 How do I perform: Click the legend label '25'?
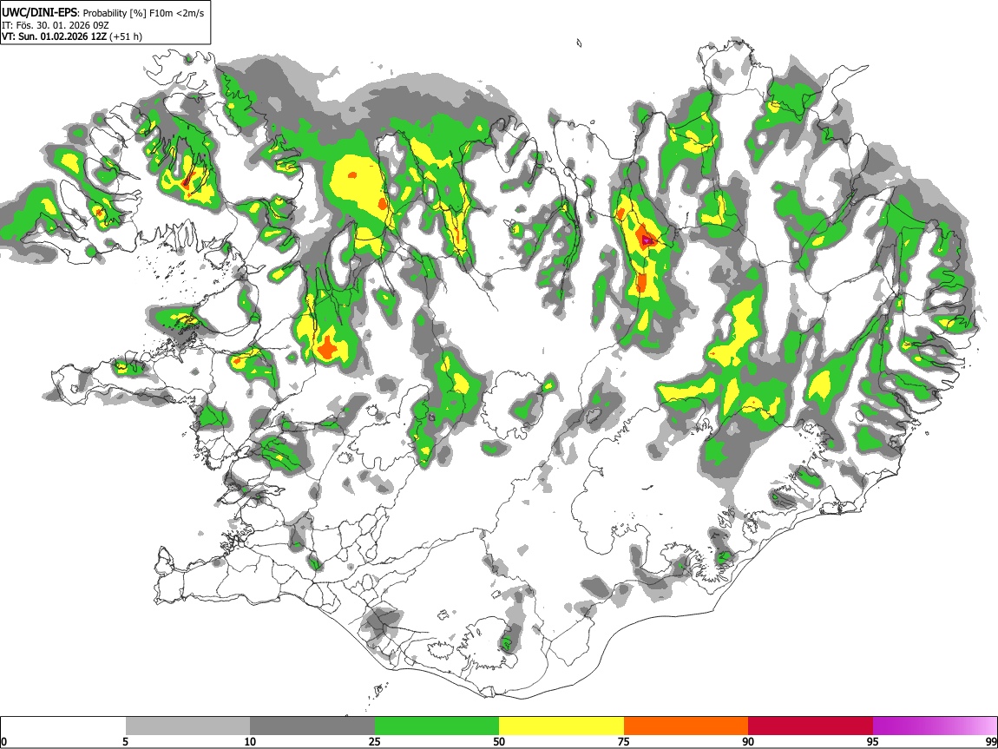(x=375, y=741)
